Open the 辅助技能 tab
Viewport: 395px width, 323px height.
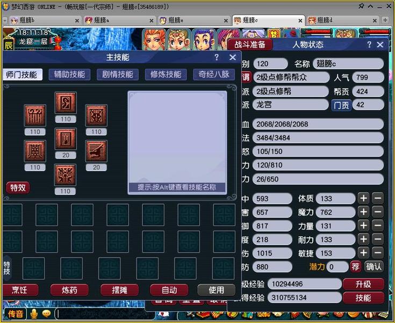pyautogui.click(x=69, y=74)
